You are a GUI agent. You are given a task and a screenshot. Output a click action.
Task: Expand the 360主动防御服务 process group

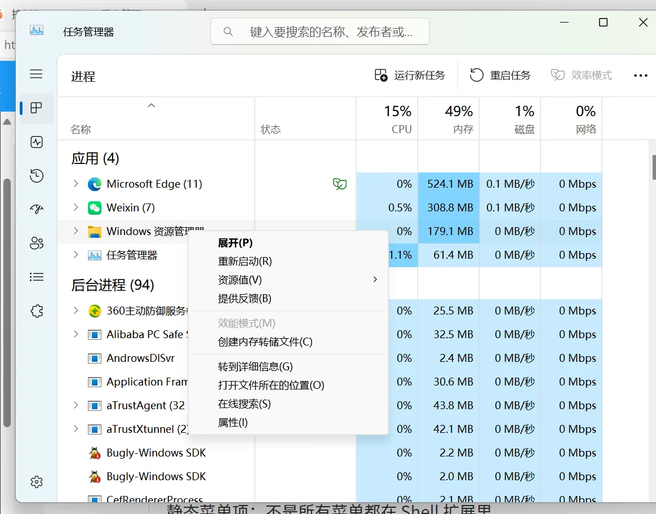(76, 311)
